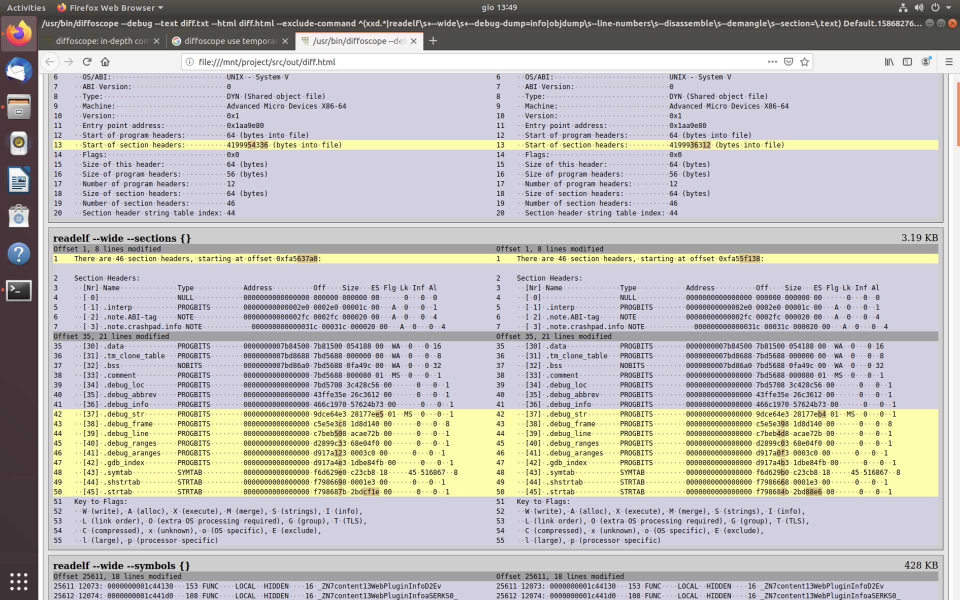Open the Firefox account icon
960x600 pixels.
tap(926, 62)
